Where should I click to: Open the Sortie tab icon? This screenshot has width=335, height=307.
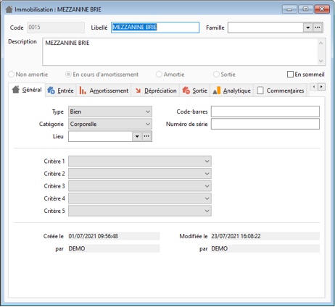[186, 91]
